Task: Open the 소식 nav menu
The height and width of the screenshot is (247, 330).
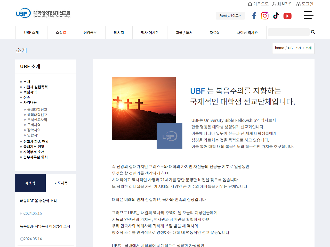Action: tap(61, 33)
